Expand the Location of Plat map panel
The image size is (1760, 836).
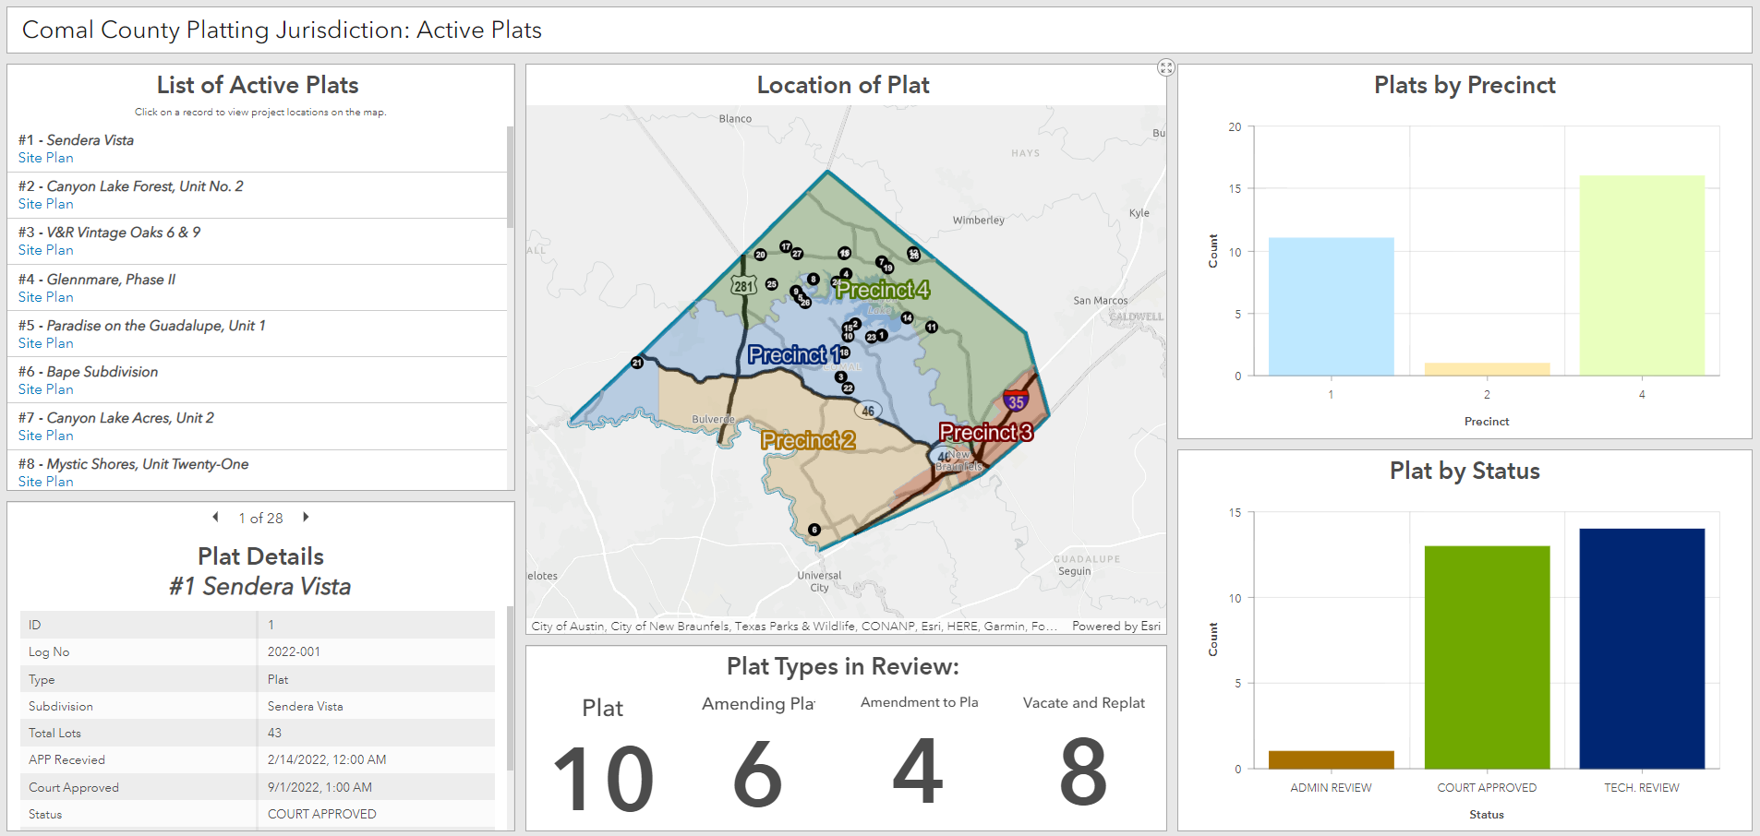pos(1165,67)
